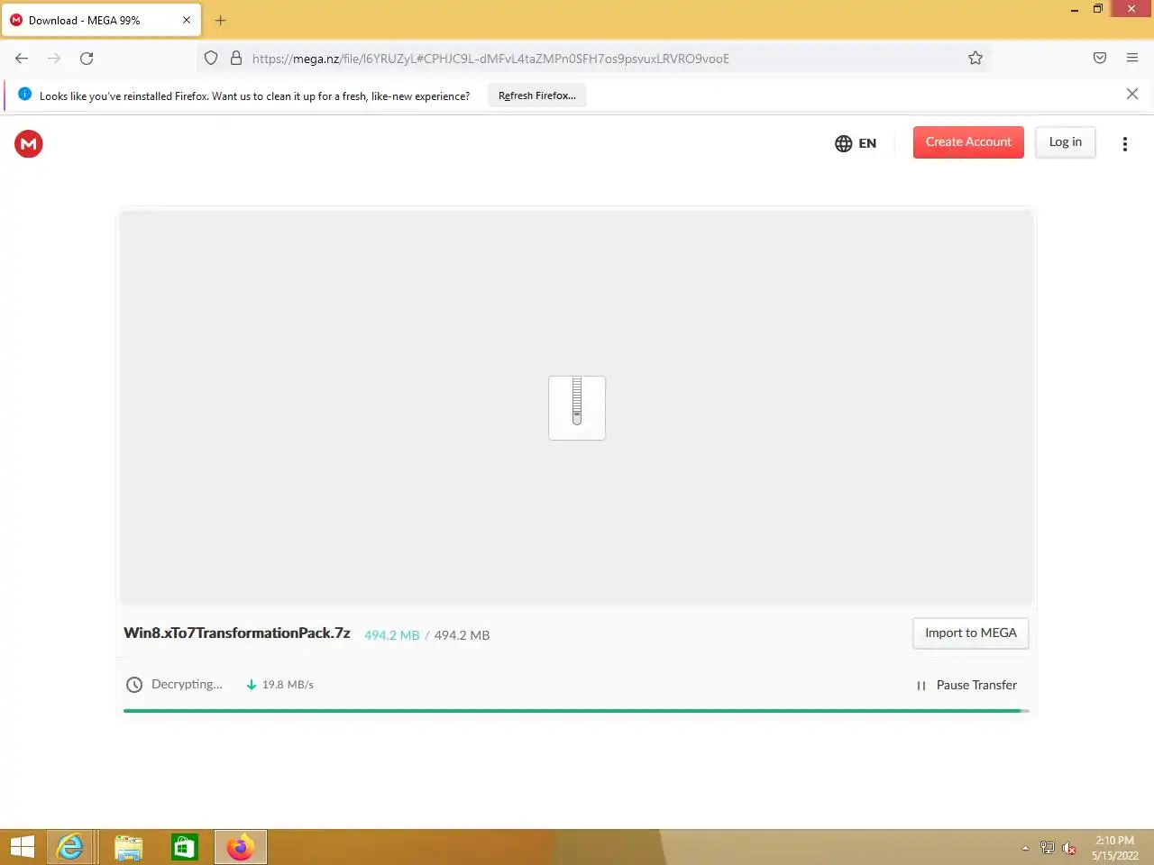The image size is (1154, 865).
Task: Click the Create Account button
Action: point(968,142)
